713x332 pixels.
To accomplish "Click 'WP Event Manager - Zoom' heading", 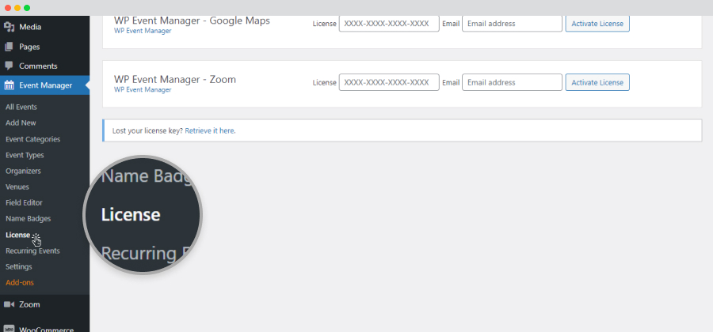I will click(x=175, y=79).
